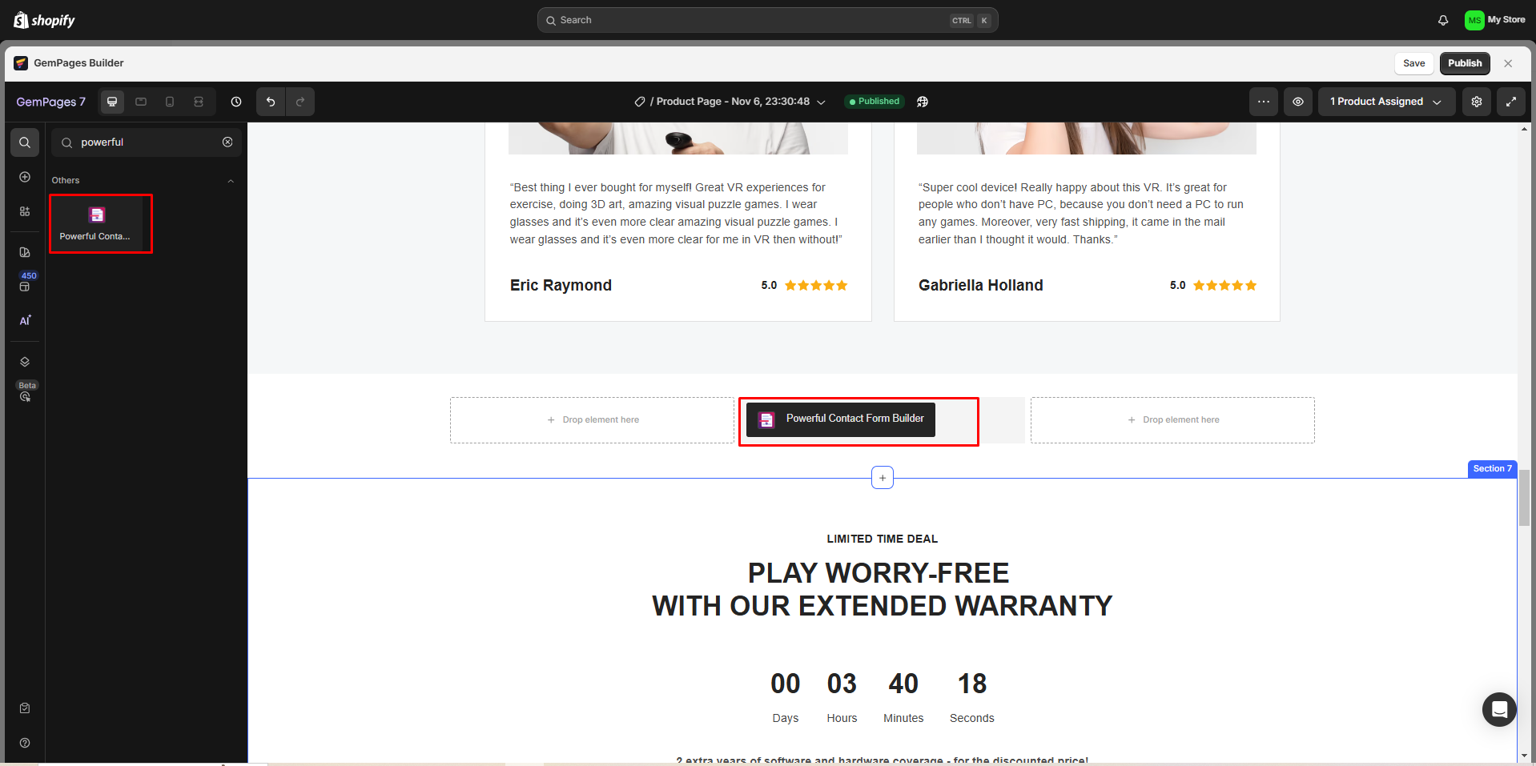This screenshot has height=766, width=1536.
Task: Click the Published status badge
Action: [874, 102]
